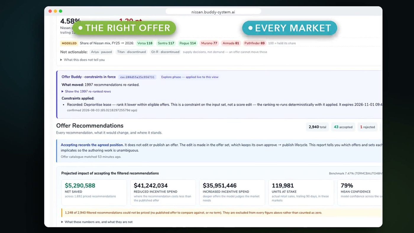The image size is (414, 233).
Task: Select the Armada 81 chip
Action: (x=231, y=43)
